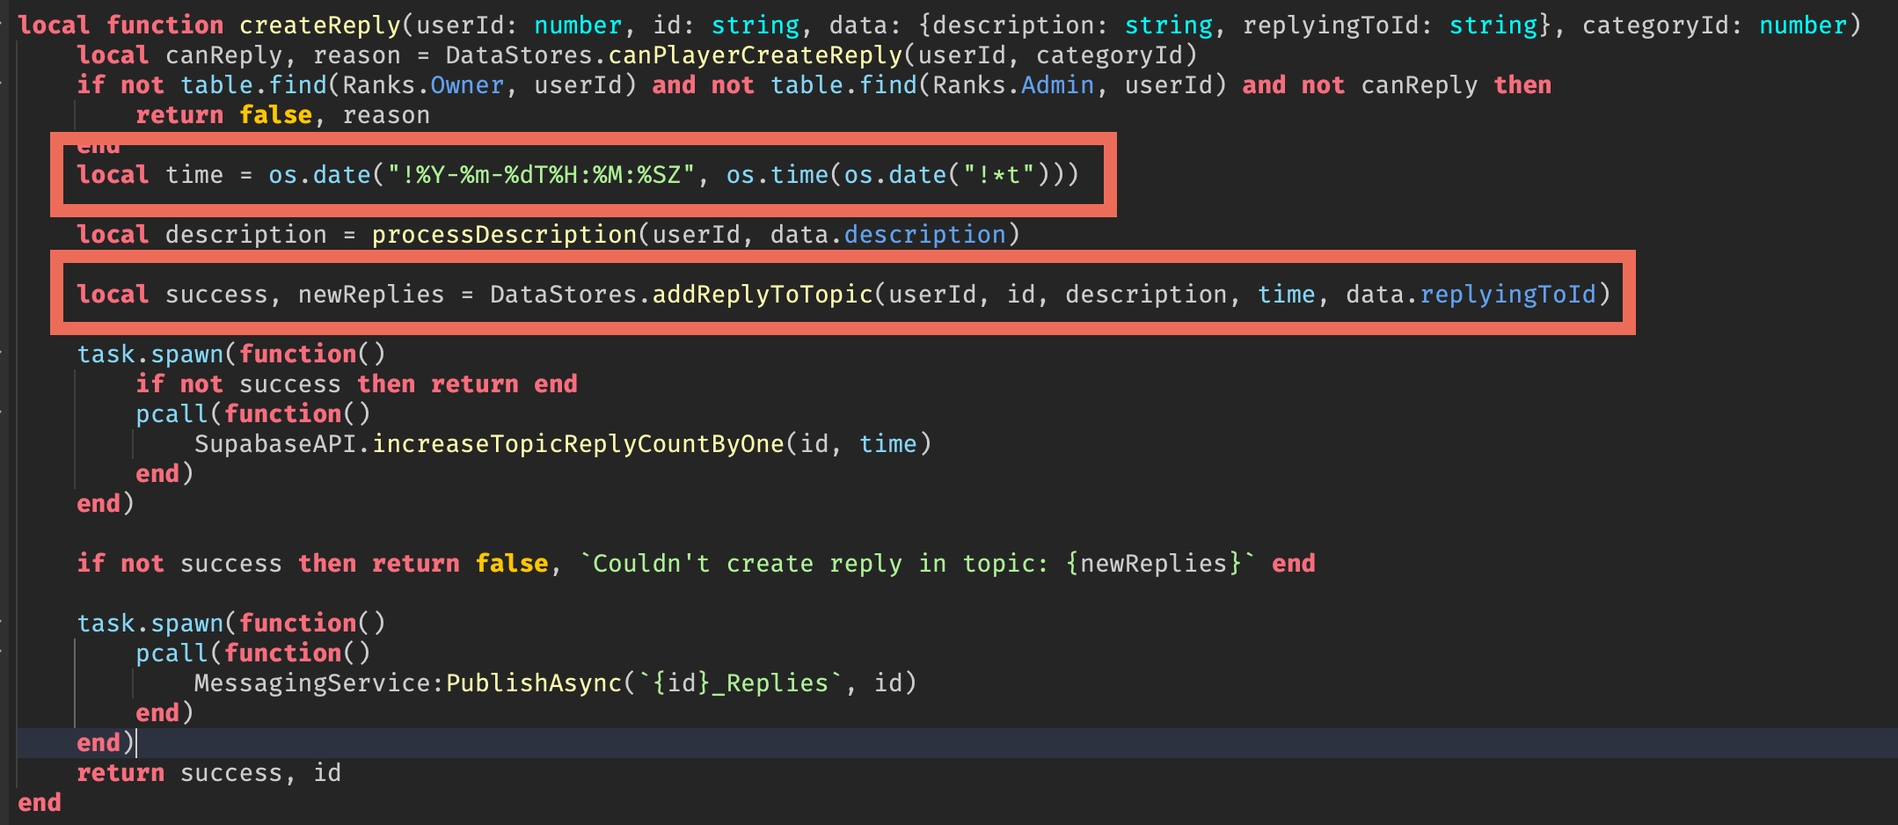Click the createReply function name
This screenshot has width=1898, height=825.
click(318, 25)
